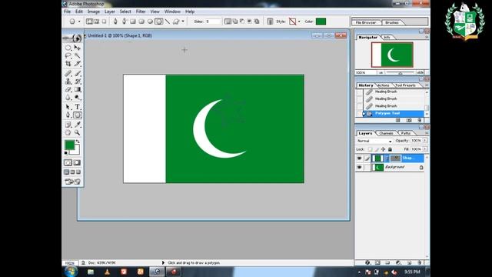
Task: Open the Window menu
Action: point(172,12)
